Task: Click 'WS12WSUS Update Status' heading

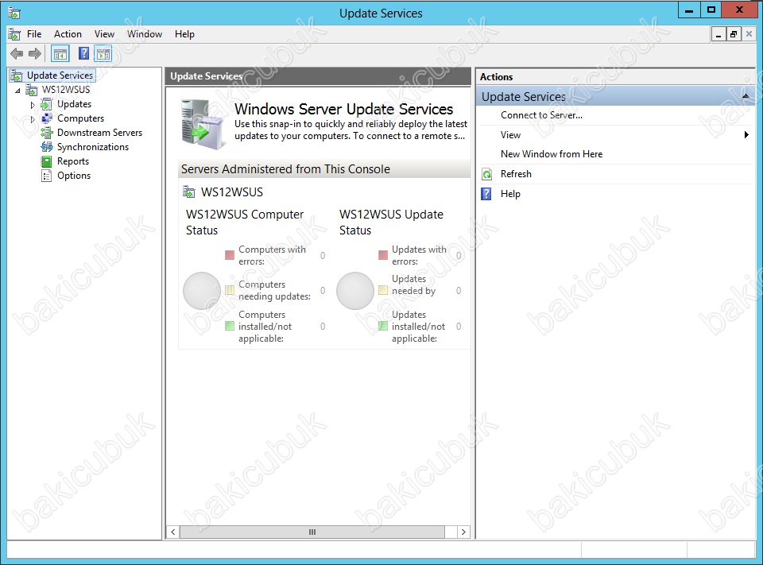Action: pyautogui.click(x=391, y=223)
